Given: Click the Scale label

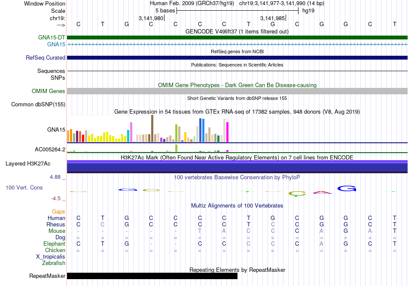Looking at the screenshot, I should pos(58,11).
